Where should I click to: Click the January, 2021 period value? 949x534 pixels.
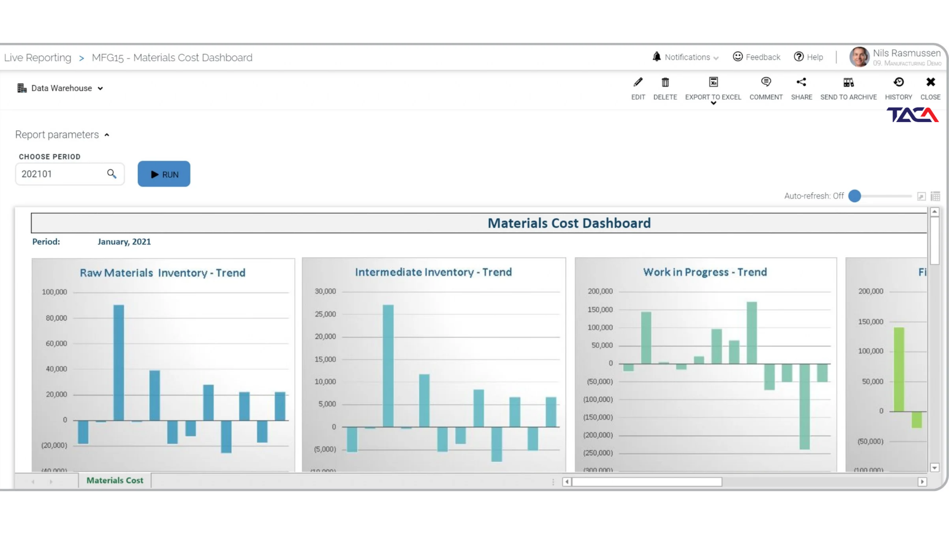124,242
